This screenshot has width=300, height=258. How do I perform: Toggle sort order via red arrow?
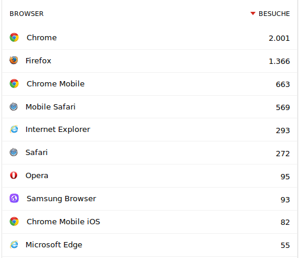(253, 14)
